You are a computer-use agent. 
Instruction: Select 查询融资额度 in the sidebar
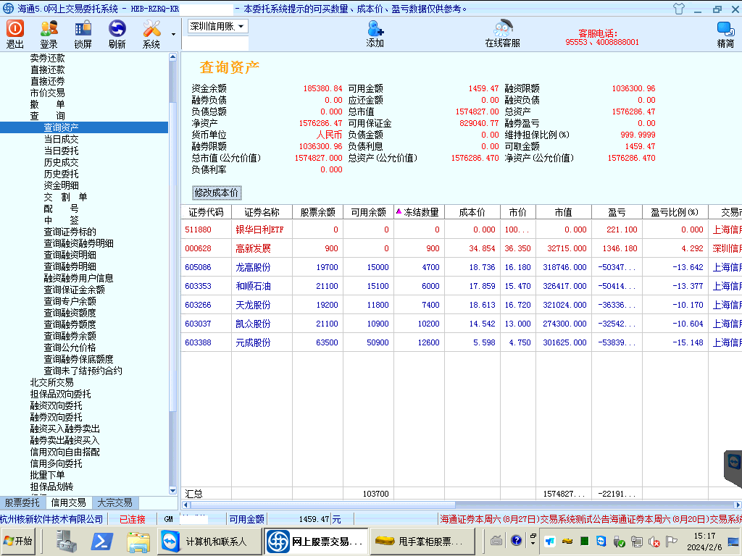pos(70,313)
